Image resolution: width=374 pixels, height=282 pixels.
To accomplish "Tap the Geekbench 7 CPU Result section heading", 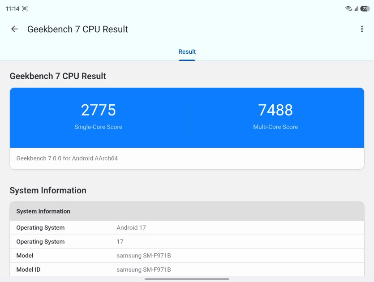I will click(58, 76).
